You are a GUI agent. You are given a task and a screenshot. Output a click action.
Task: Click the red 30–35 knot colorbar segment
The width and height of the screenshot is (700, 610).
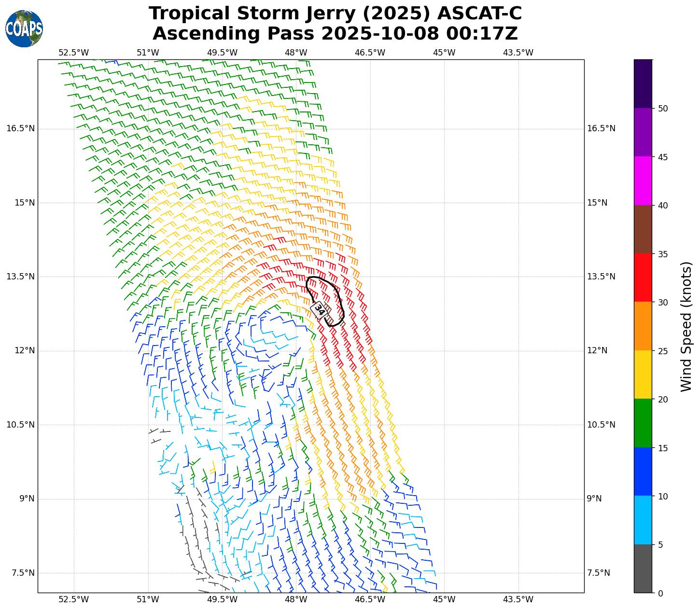[x=643, y=277]
